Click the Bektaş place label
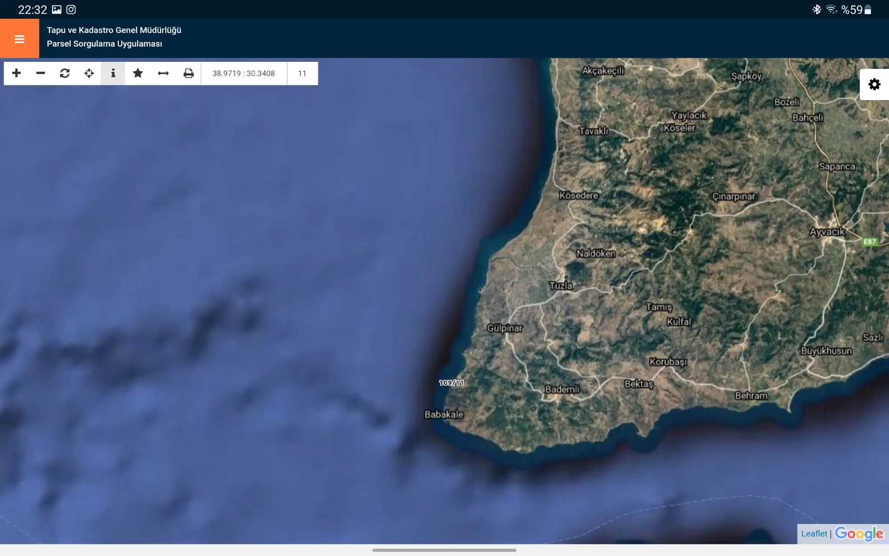Image resolution: width=889 pixels, height=556 pixels. (x=639, y=383)
